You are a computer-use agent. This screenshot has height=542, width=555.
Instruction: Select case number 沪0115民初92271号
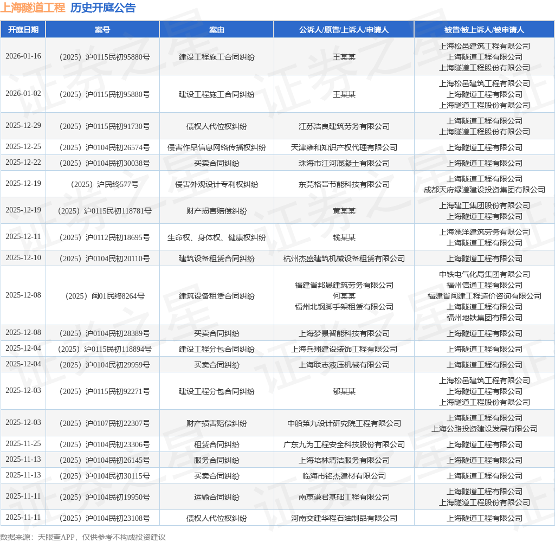pyautogui.click(x=105, y=391)
